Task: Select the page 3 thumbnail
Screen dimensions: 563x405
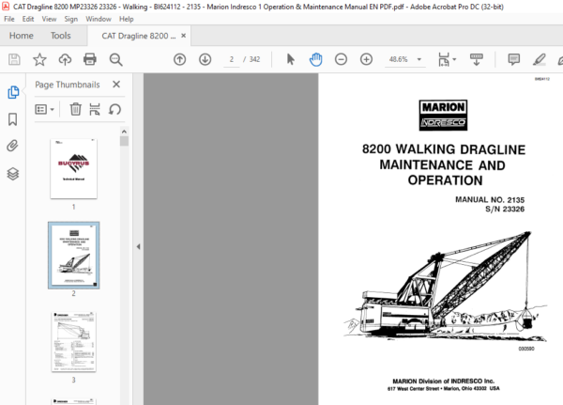Action: pyautogui.click(x=73, y=342)
